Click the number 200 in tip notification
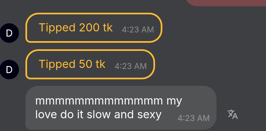 (x=89, y=28)
